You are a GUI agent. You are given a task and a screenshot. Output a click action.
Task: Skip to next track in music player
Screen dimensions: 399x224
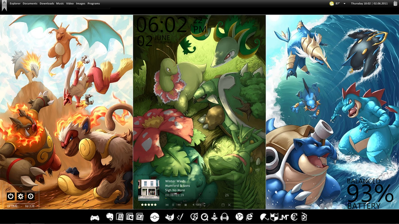[x=179, y=205]
